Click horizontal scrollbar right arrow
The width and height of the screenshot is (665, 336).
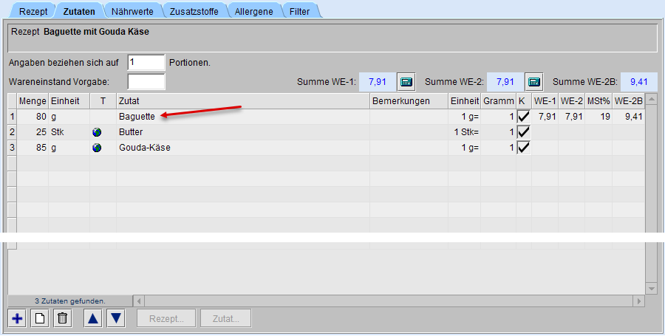pos(639,301)
